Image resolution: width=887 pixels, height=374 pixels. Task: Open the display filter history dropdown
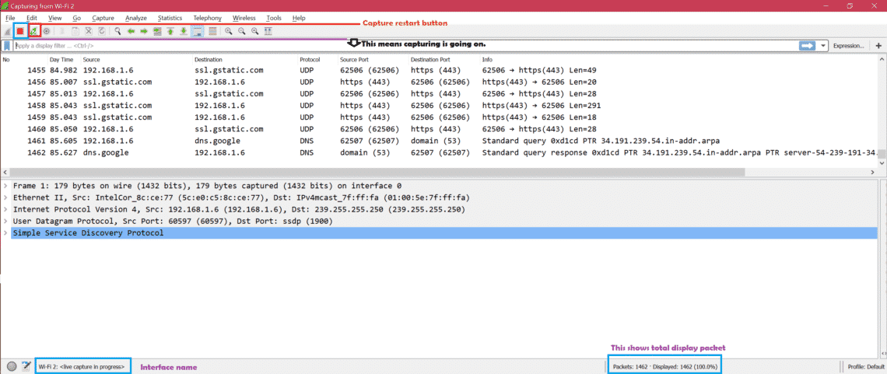coord(822,46)
